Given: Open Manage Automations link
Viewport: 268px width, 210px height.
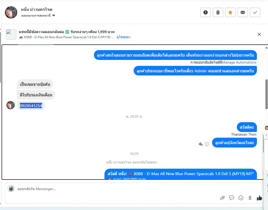Looking at the screenshot, I should coord(239,62).
